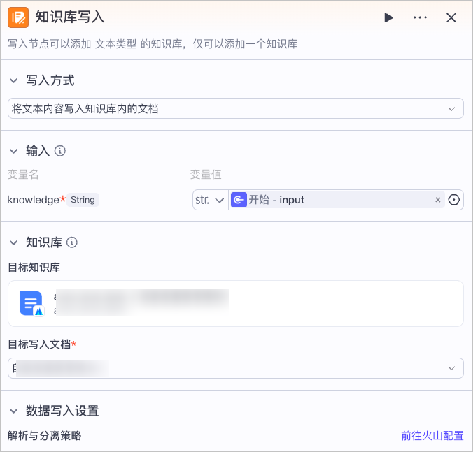Click the 知识库写入 node title

click(70, 17)
